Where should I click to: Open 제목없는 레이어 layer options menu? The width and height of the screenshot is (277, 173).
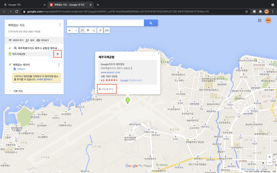59,65
